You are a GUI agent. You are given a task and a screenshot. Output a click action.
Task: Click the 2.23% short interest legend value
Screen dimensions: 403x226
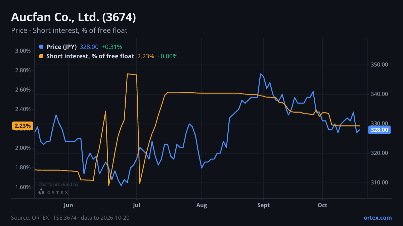pos(146,56)
